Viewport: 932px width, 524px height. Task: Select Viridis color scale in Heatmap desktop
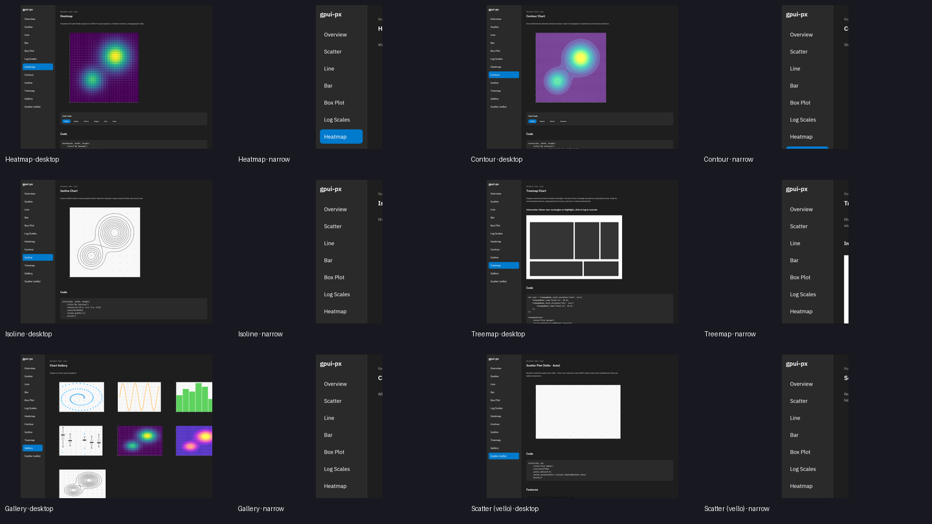click(67, 121)
